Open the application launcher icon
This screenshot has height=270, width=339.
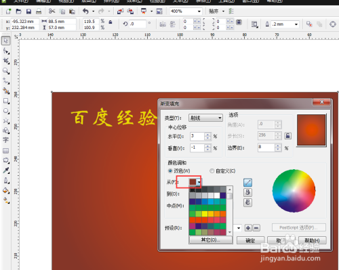pyautogui.click(x=144, y=11)
